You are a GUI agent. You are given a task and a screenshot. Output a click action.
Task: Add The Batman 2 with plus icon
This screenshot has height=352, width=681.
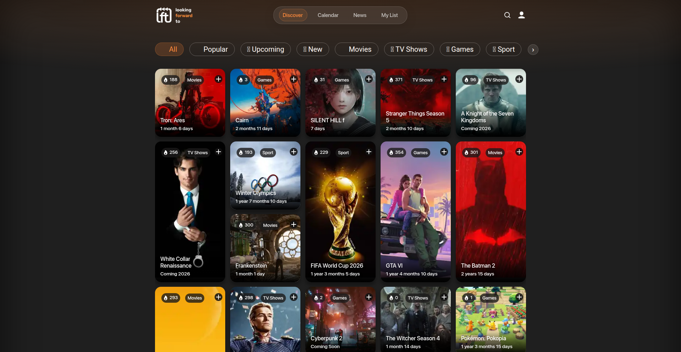click(x=519, y=152)
